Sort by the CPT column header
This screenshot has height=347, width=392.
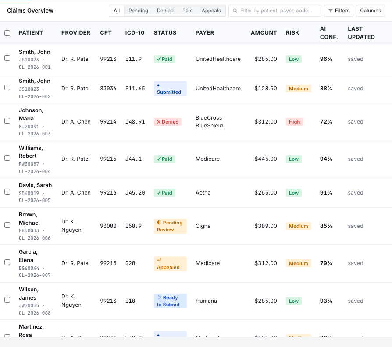pyautogui.click(x=106, y=33)
